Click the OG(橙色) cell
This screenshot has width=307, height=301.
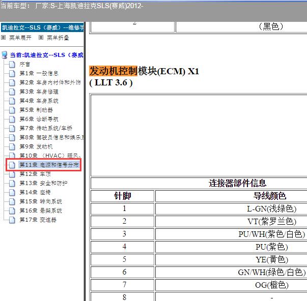click(272, 285)
